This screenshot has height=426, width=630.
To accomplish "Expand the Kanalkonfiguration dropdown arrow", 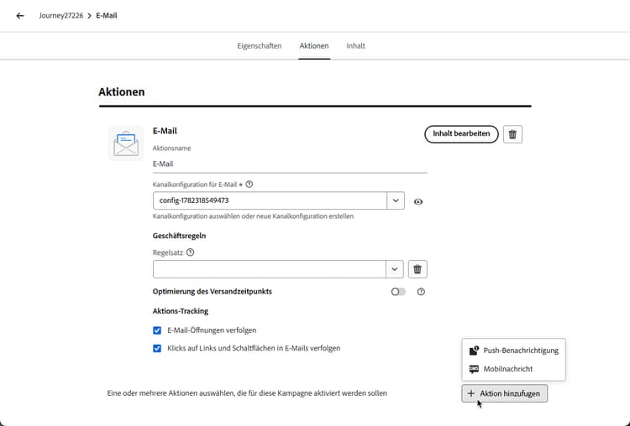I will click(x=396, y=200).
